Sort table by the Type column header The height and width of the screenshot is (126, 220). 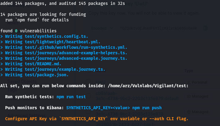pyautogui.click(x=189, y=71)
